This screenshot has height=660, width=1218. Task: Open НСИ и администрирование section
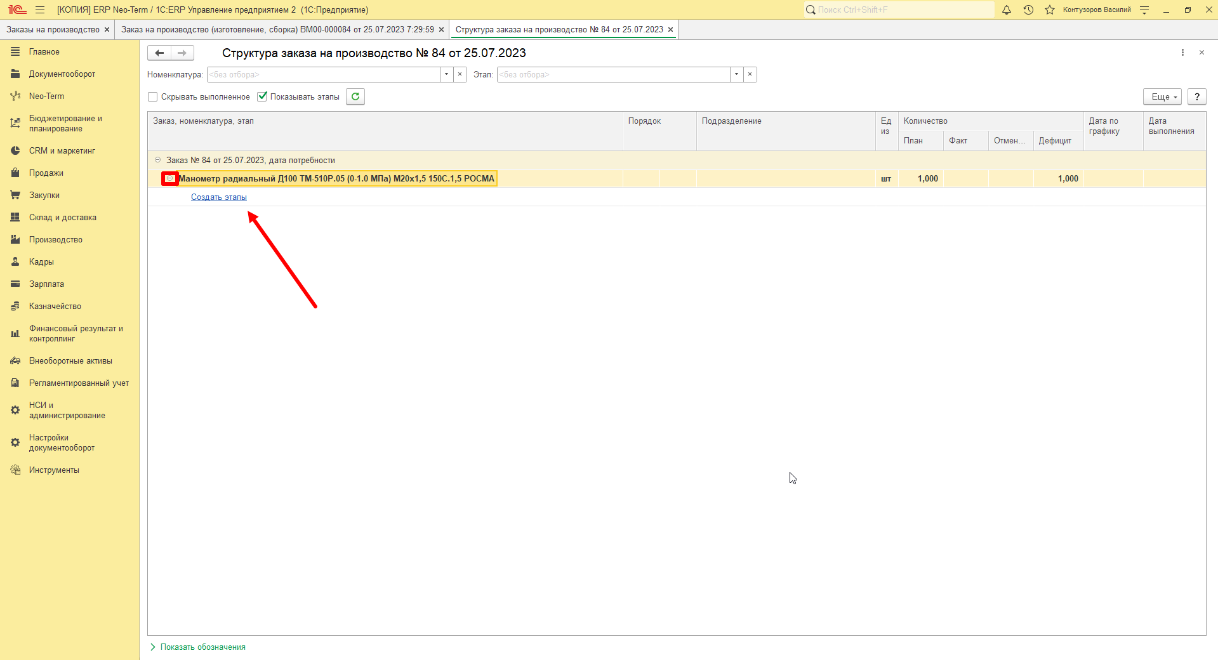coord(67,410)
